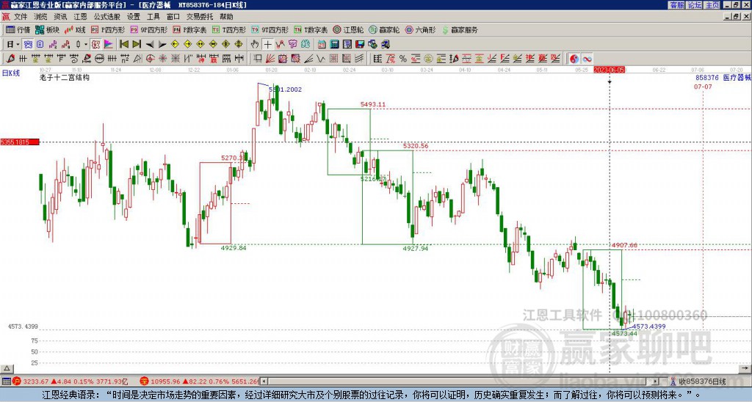The image size is (752, 402).
Task: Open the 帮助 menu
Action: click(226, 17)
